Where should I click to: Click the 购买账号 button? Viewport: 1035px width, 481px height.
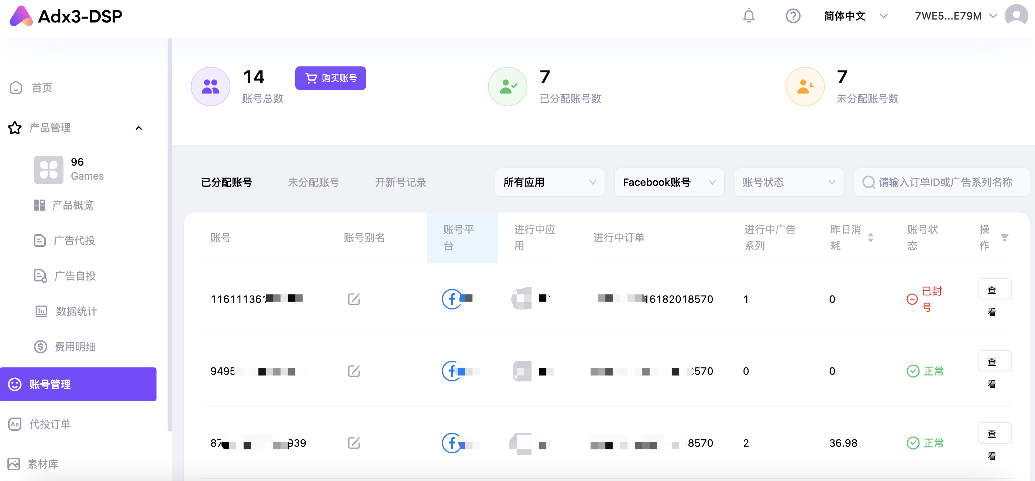(x=330, y=78)
